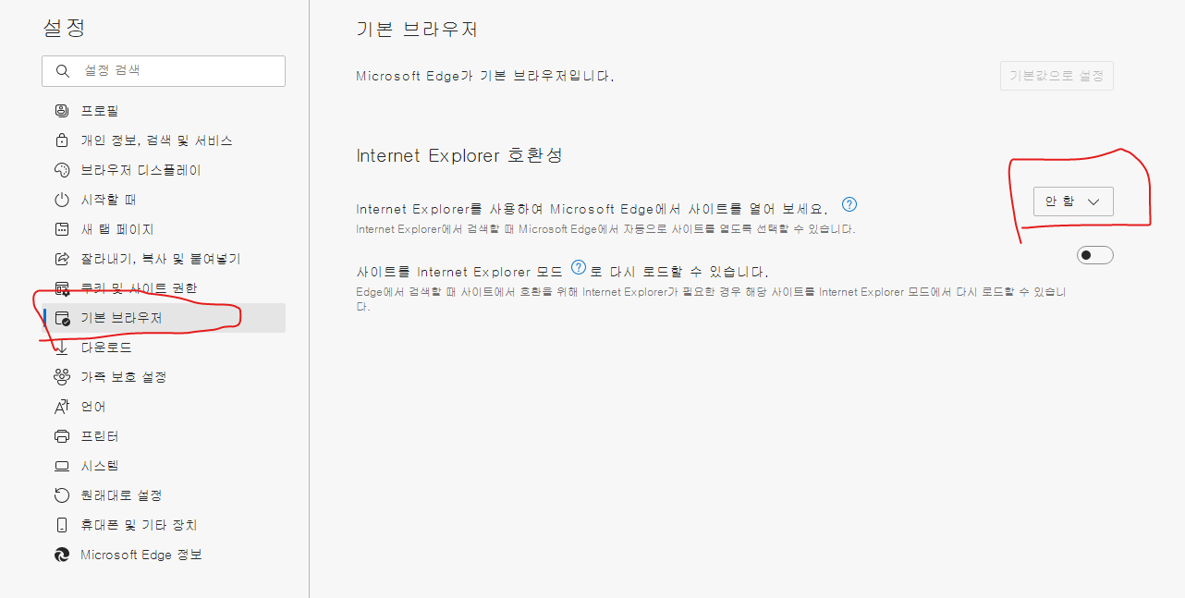
Task: Open 휴대폰 및 기타 장치 page
Action: (164, 525)
